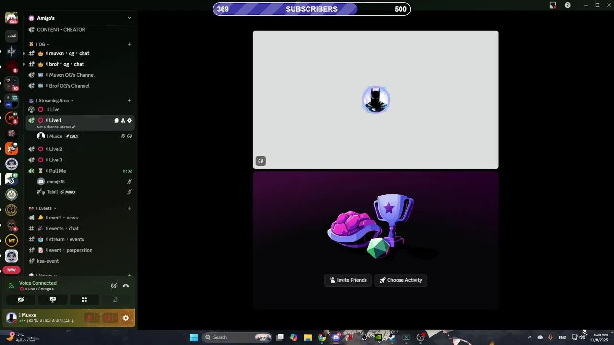Open audio output options dropdown arrow
This screenshot has height=345, width=614.
pyautogui.click(x=115, y=318)
